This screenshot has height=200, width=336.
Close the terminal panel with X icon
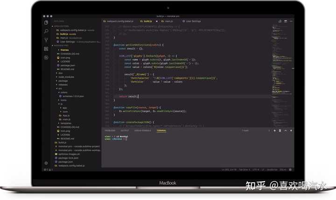[x=291, y=131]
